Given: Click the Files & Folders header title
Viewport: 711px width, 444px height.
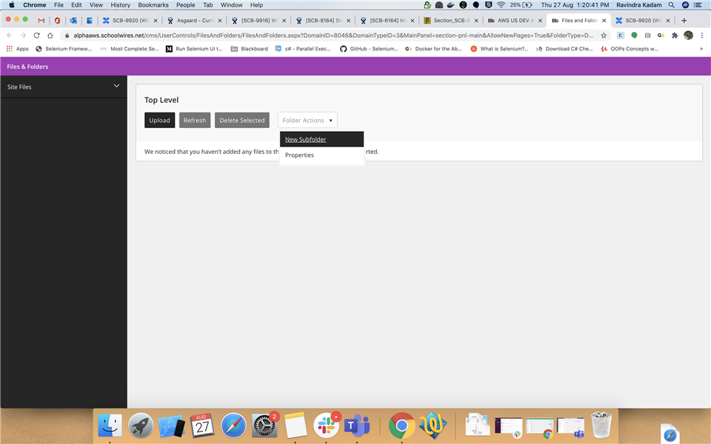Looking at the screenshot, I should [x=27, y=67].
